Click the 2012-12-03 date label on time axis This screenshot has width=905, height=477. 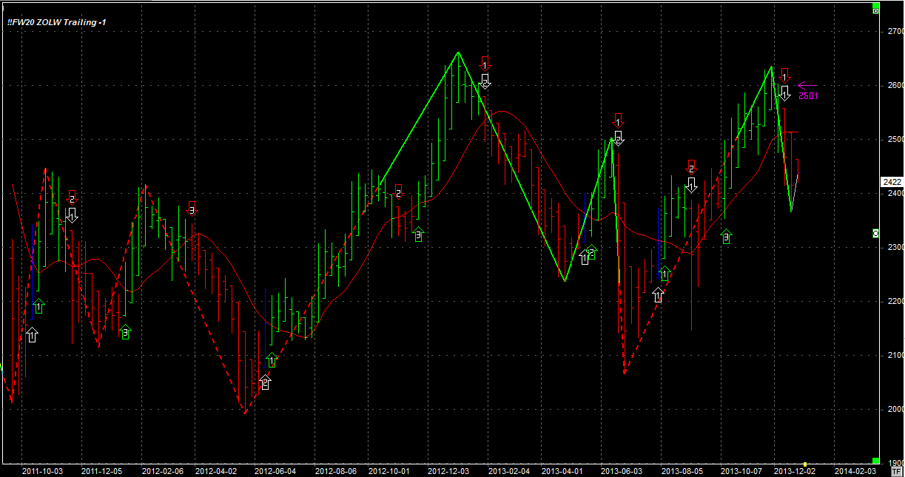pos(448,470)
